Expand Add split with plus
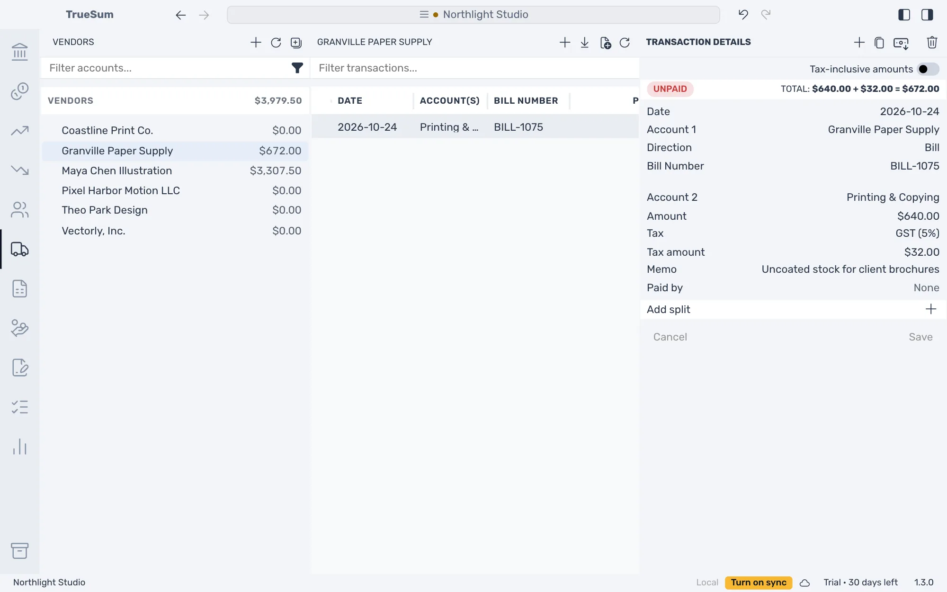The image size is (947, 592). (x=930, y=309)
